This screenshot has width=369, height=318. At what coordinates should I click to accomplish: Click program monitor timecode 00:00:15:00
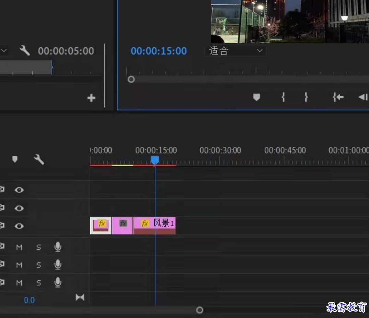coord(159,51)
